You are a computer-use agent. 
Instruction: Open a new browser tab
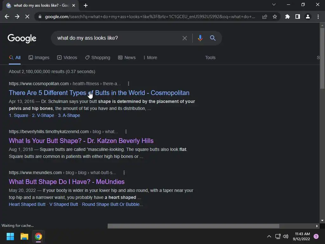(86, 5)
